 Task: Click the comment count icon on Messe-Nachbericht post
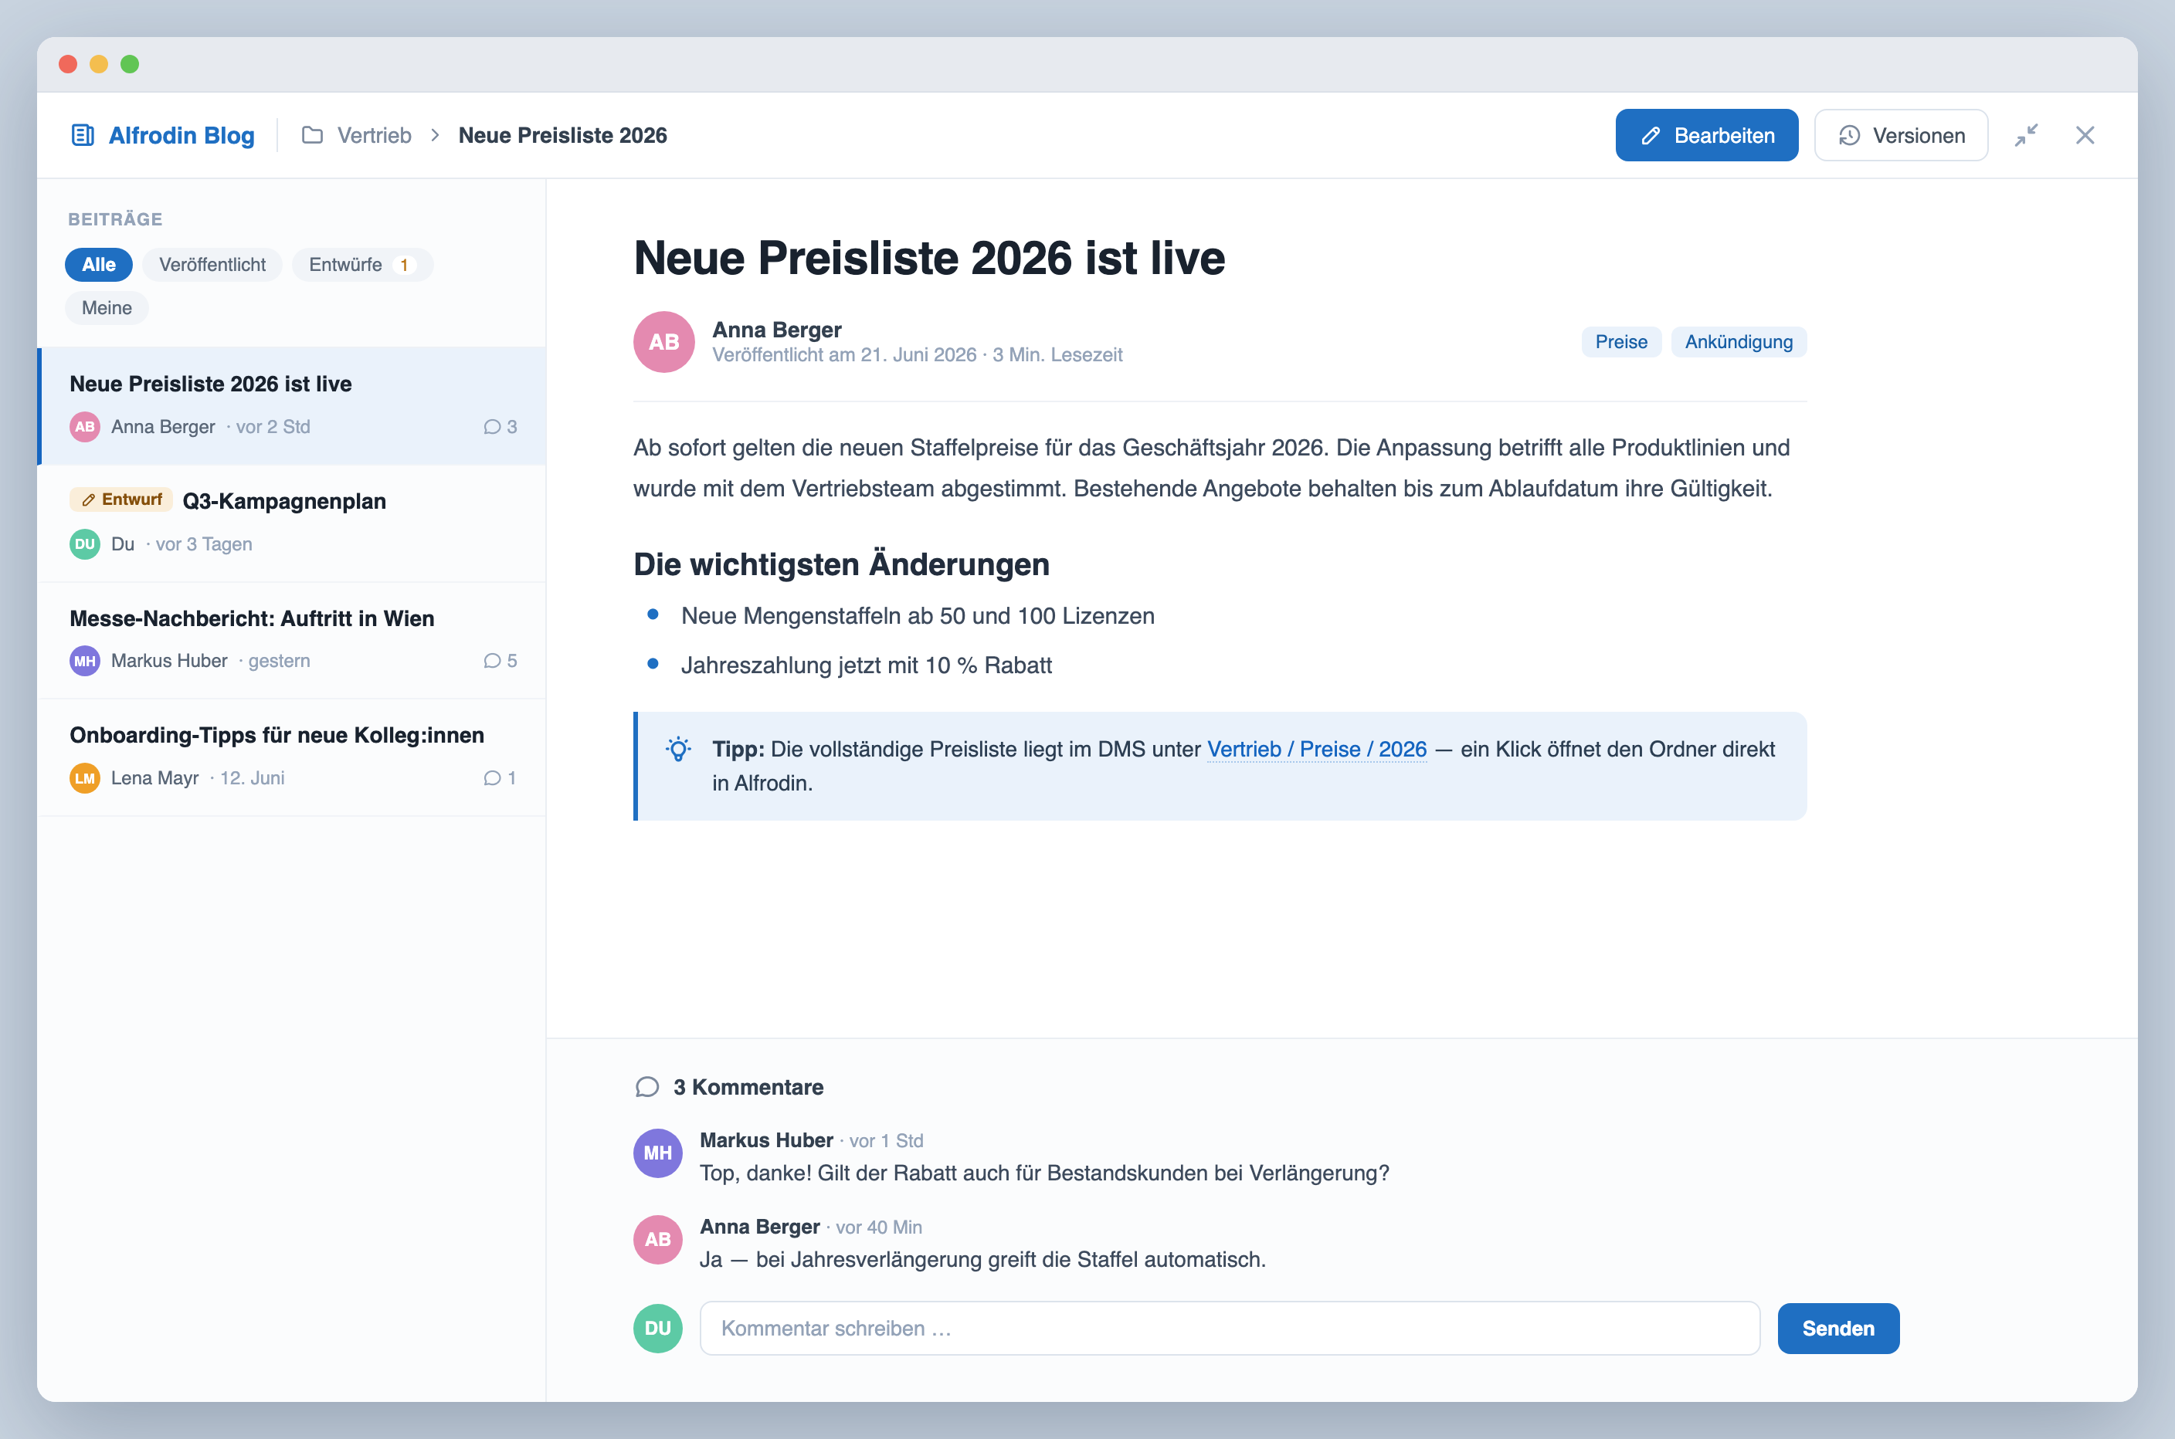click(492, 661)
